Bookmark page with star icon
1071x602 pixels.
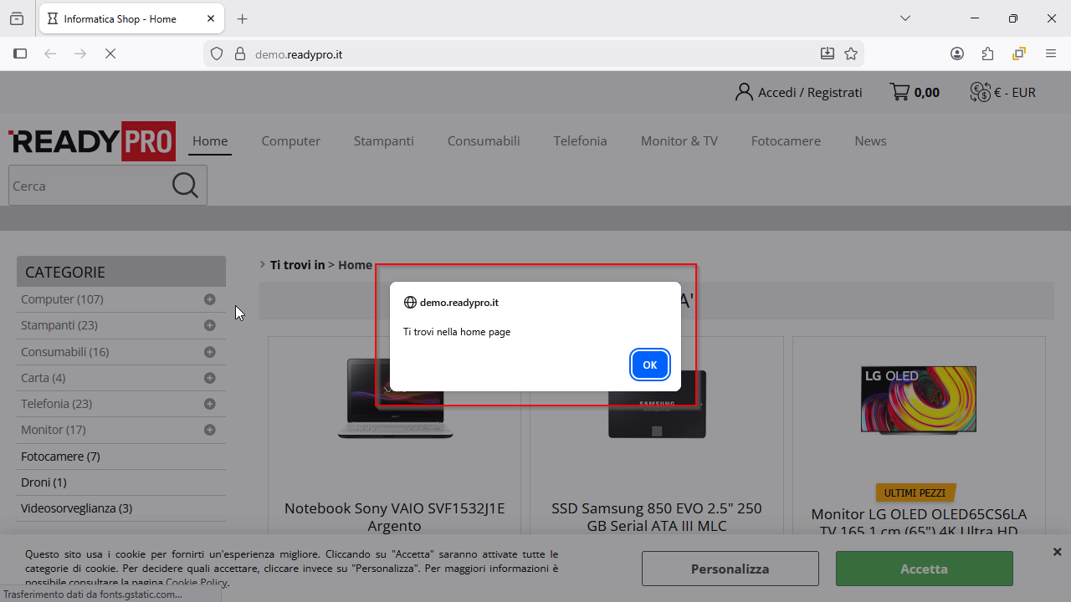click(x=851, y=54)
